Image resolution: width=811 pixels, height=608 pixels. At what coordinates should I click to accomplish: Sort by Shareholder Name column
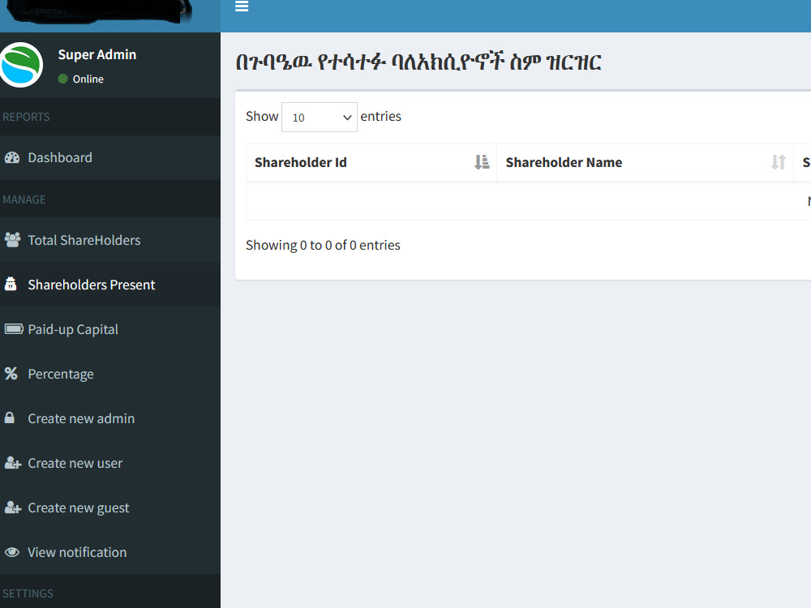pos(645,163)
